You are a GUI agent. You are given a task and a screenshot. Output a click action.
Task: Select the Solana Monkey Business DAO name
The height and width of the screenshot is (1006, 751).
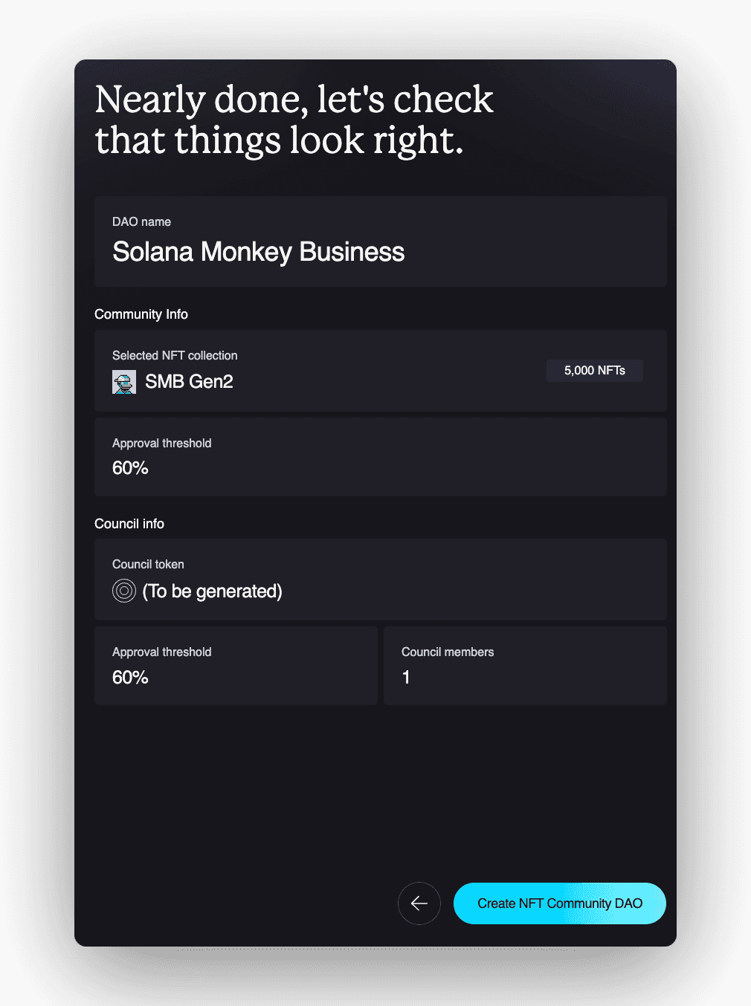coord(258,253)
